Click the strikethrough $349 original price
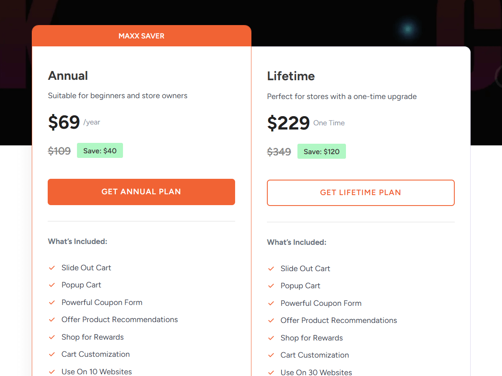This screenshot has height=376, width=502. (279, 152)
